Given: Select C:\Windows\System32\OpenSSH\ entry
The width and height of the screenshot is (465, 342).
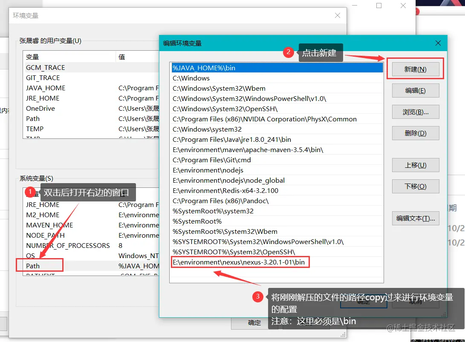Looking at the screenshot, I should click(277, 109).
